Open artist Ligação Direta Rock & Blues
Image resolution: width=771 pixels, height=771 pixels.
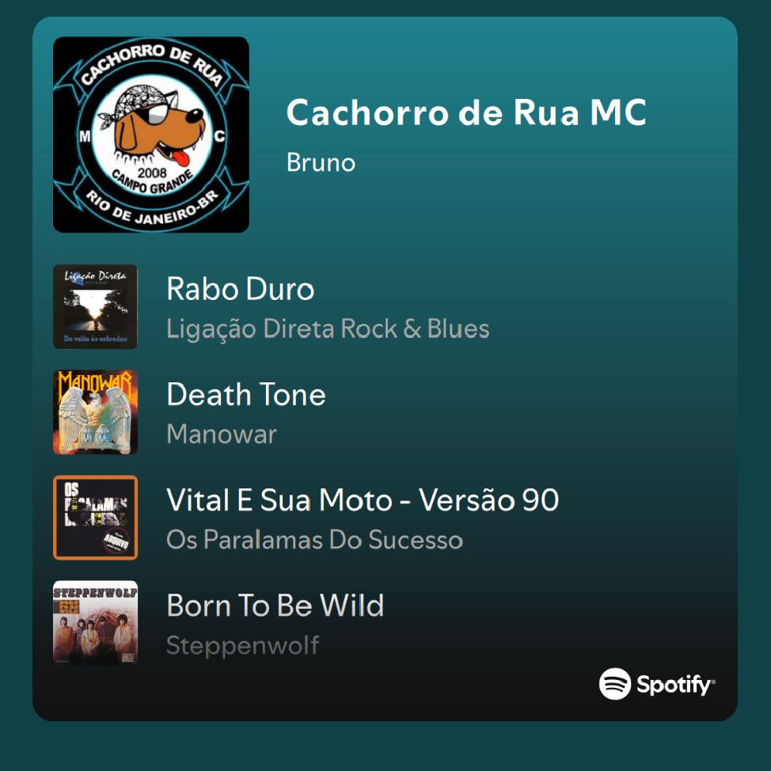tap(328, 329)
